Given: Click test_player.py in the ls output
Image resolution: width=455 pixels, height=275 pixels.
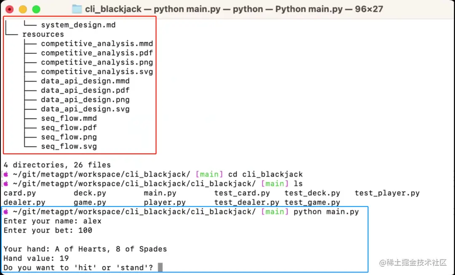Looking at the screenshot, I should (387, 193).
